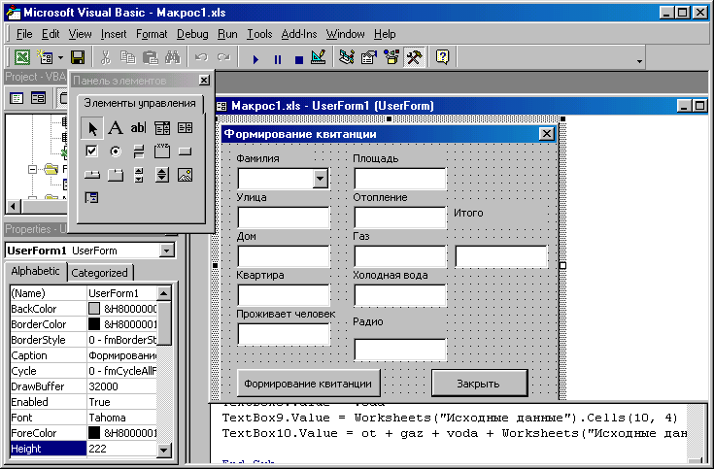Select the Caption property row
Image resolution: width=714 pixels, height=469 pixels.
tap(84, 355)
